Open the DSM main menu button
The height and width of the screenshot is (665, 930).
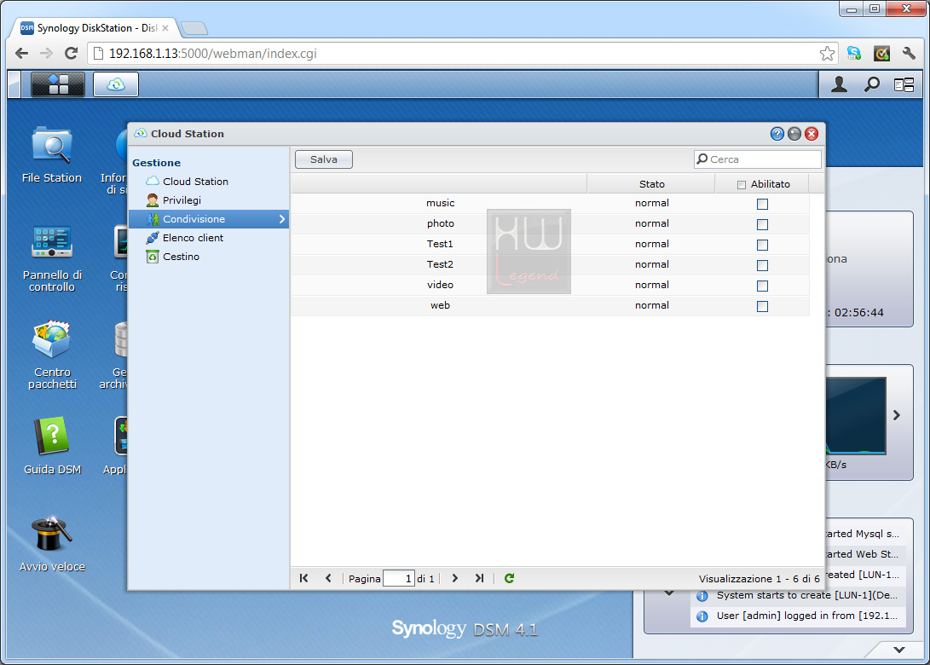point(57,84)
